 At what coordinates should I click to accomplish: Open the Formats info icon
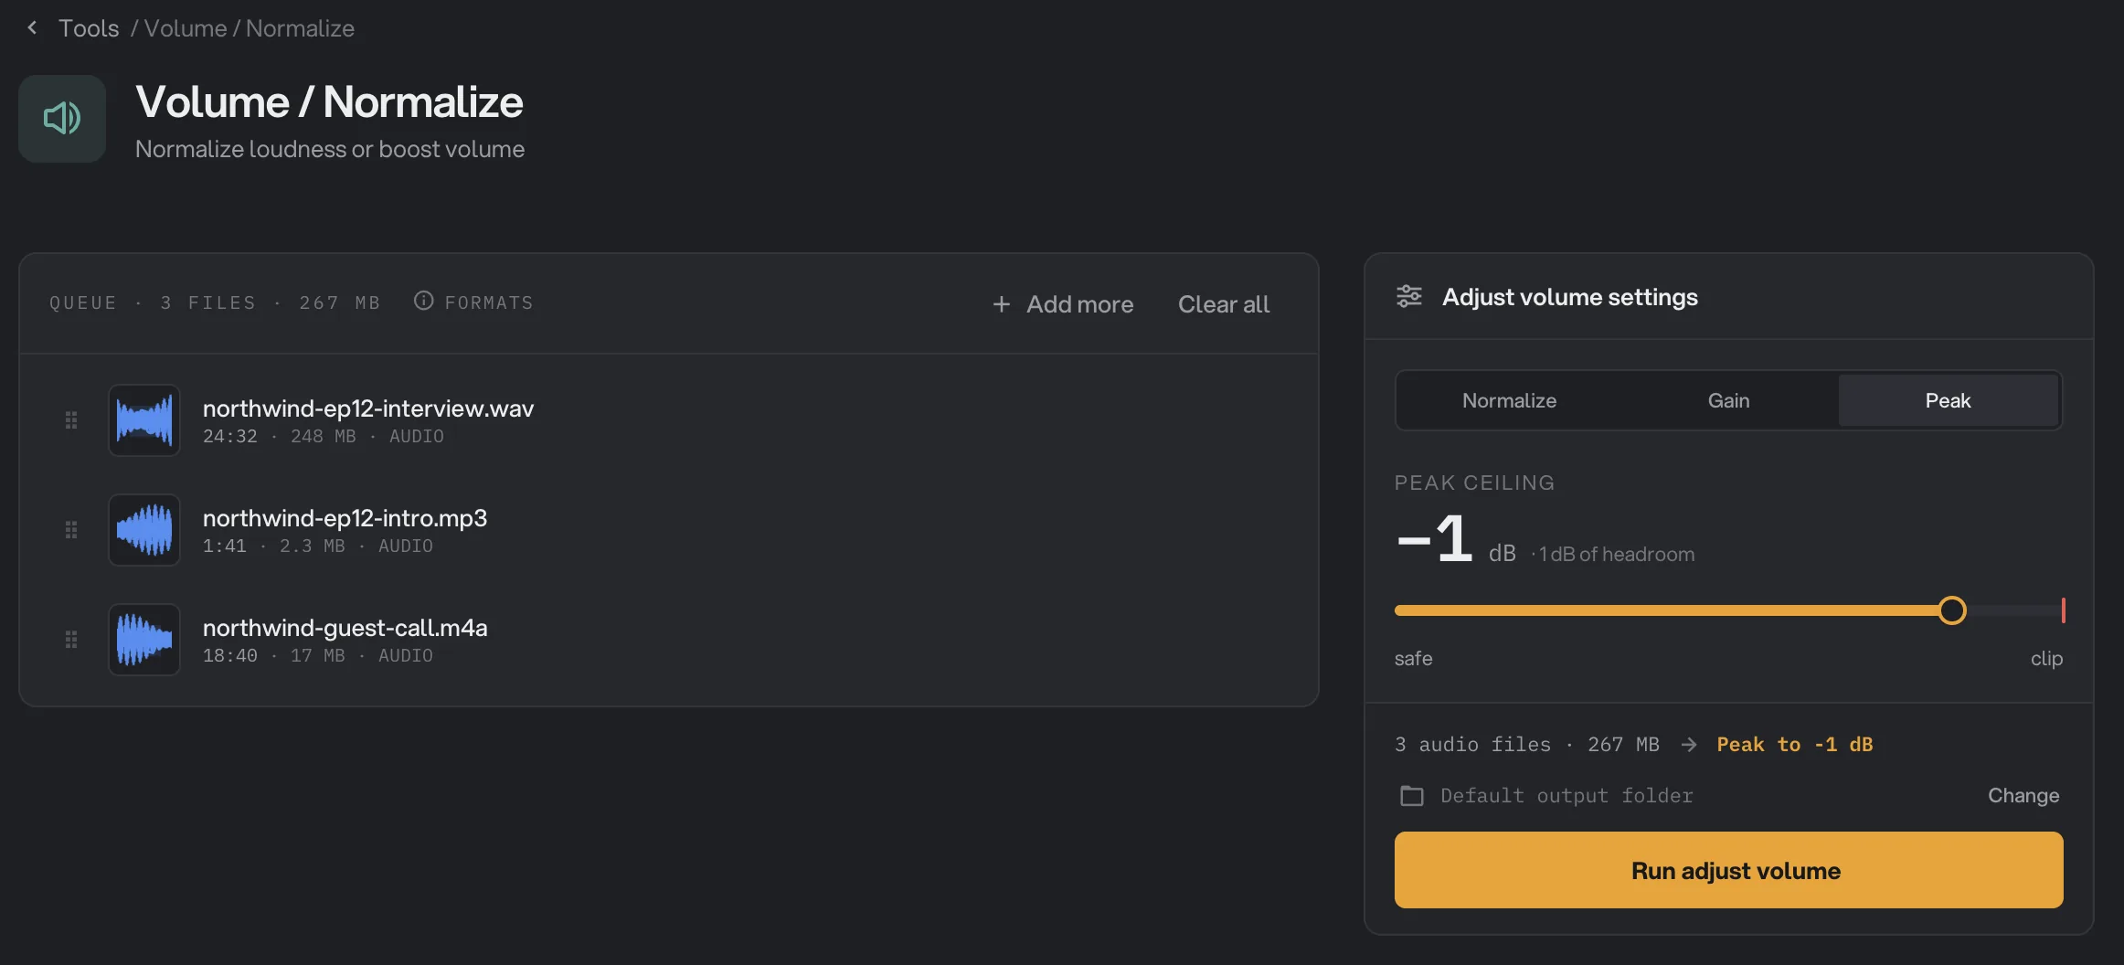pyautogui.click(x=423, y=301)
